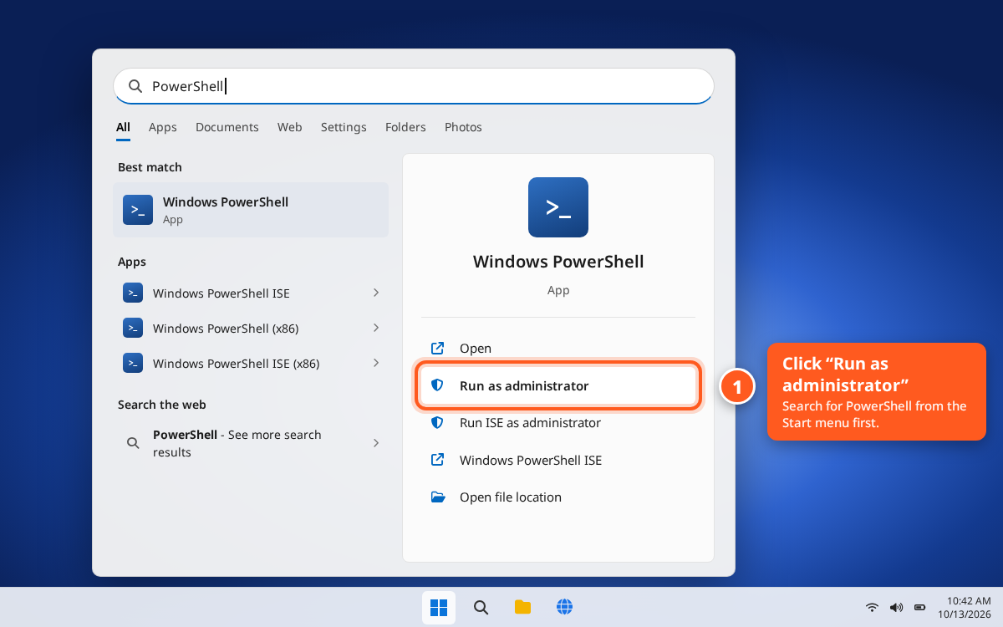Expand Windows PowerShell (x86) result chevron
1003x627 pixels.
click(376, 328)
